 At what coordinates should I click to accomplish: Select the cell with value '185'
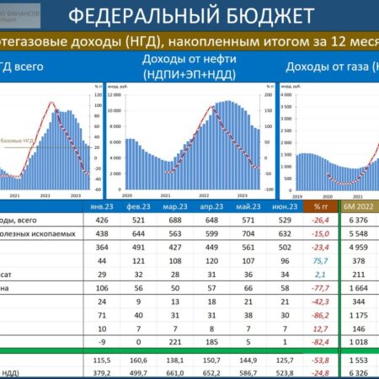click(211, 342)
